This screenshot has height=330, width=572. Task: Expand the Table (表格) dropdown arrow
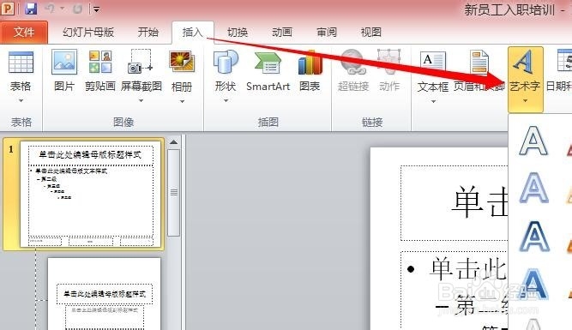(x=21, y=100)
